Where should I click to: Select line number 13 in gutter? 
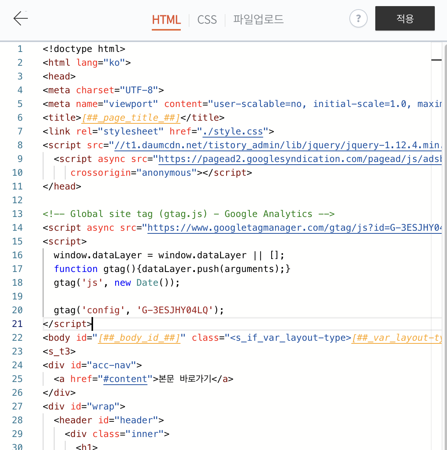(17, 214)
